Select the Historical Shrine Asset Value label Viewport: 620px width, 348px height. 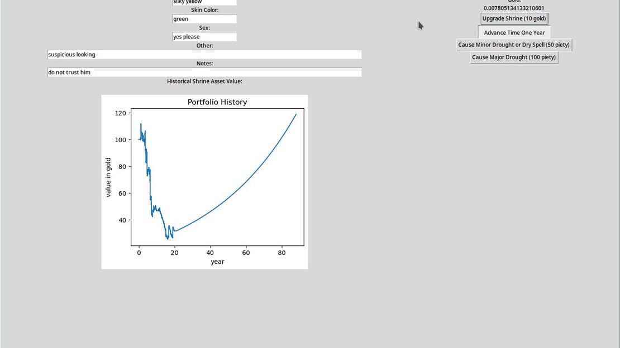204,81
